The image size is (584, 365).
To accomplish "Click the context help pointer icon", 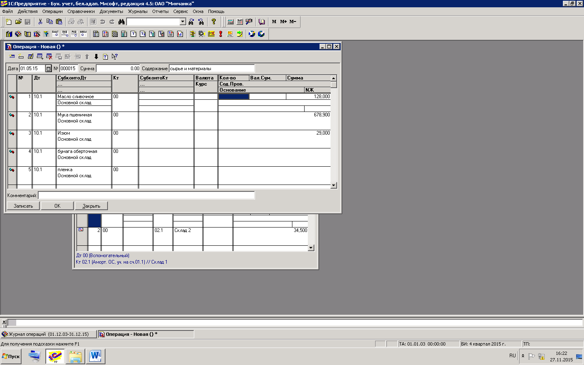I will (x=115, y=56).
